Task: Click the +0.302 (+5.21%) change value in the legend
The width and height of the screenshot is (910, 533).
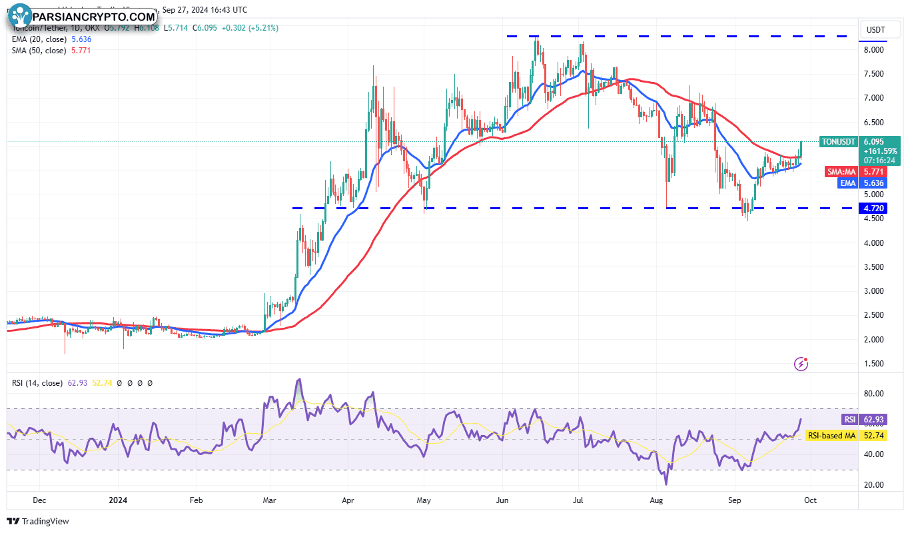Action: 250,28
